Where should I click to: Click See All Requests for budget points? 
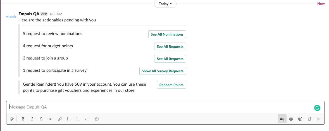[170, 47]
